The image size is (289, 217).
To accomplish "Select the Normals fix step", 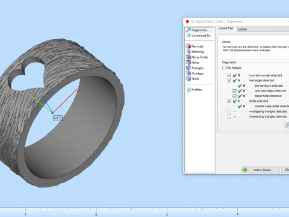I will [197, 46].
